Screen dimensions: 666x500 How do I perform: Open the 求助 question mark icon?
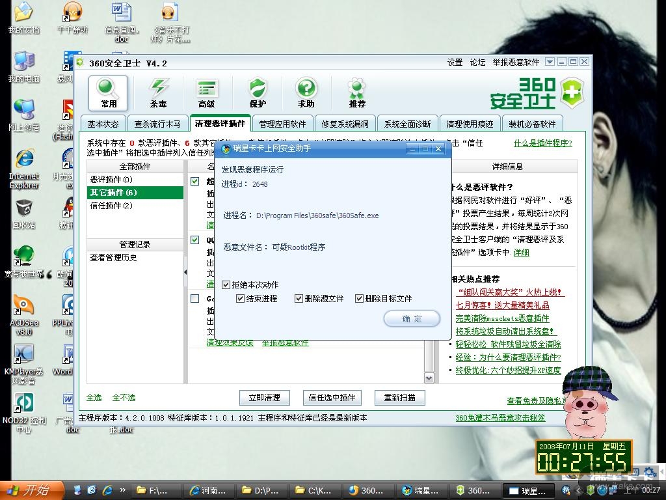(306, 93)
